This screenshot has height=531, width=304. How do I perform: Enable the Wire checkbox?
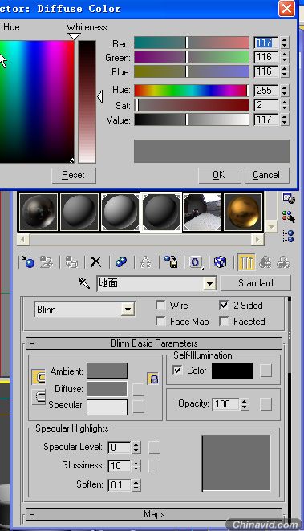click(x=160, y=305)
